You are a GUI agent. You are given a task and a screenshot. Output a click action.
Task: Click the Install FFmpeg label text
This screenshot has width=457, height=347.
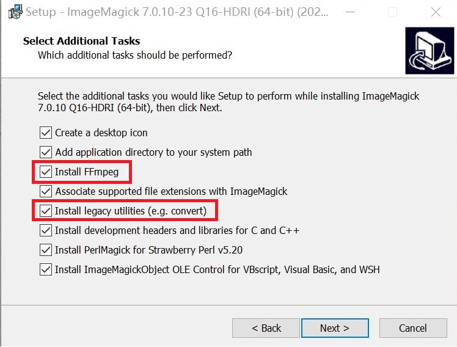click(x=87, y=172)
